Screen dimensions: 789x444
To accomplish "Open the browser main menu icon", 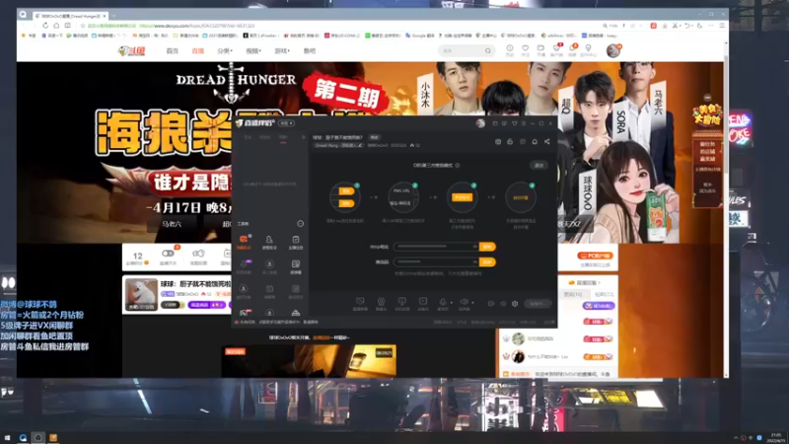I will (x=722, y=26).
